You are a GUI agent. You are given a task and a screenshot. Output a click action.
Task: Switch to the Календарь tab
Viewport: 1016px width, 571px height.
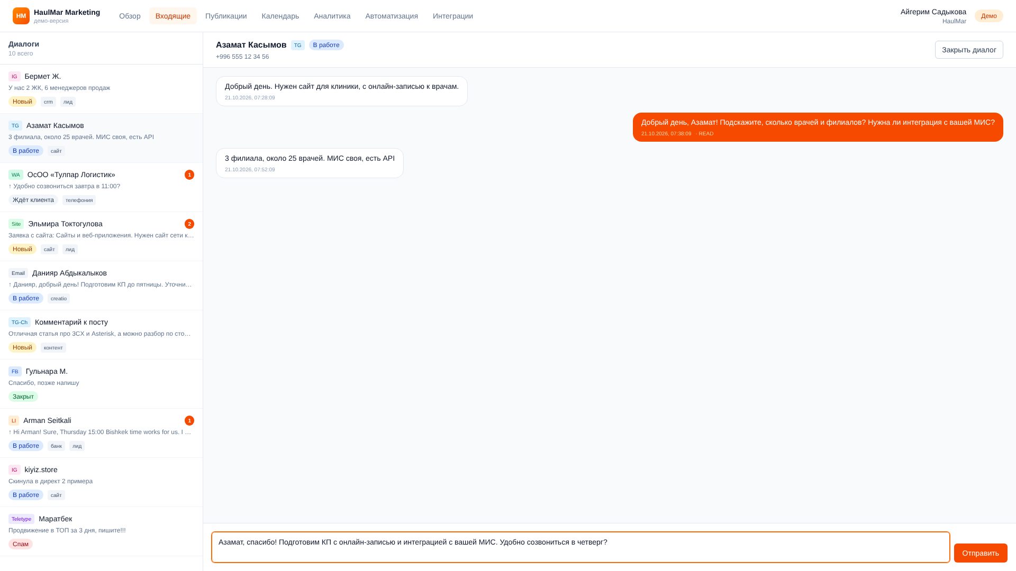pos(280,16)
